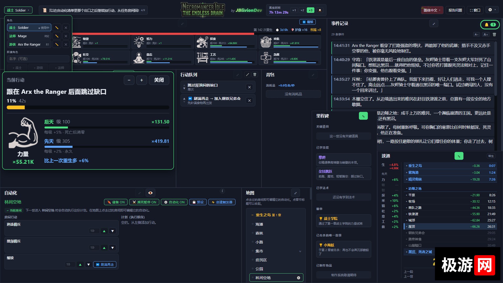Open the 简体中文 language dropdown
The width and height of the screenshot is (503, 283).
[432, 10]
